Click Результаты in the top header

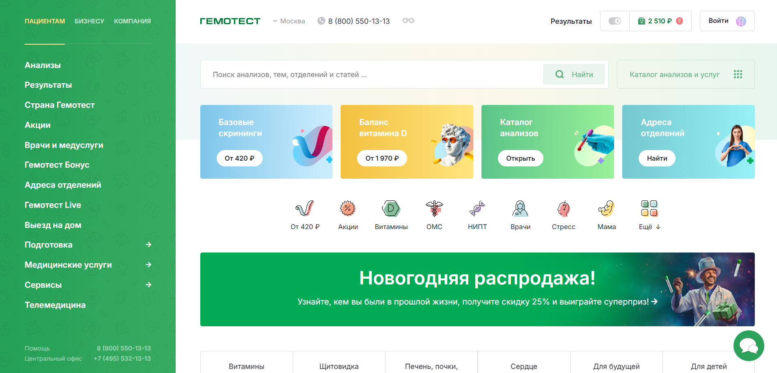click(x=571, y=21)
